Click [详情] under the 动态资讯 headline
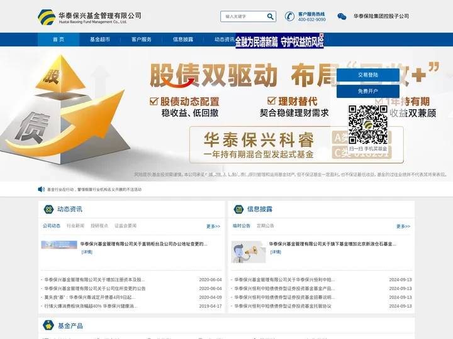The height and width of the screenshot is (339, 453). point(87,252)
